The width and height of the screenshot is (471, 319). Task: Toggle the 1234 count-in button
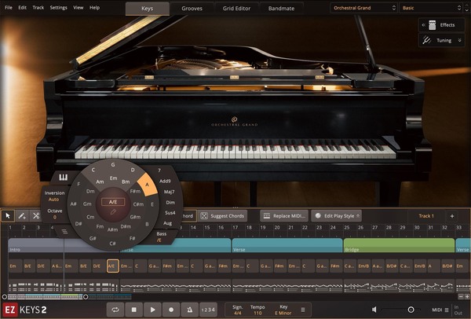click(x=209, y=310)
